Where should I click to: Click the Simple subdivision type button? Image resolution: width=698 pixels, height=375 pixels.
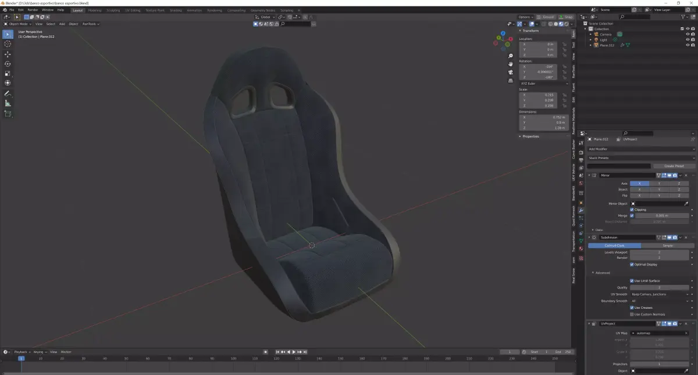pyautogui.click(x=668, y=246)
